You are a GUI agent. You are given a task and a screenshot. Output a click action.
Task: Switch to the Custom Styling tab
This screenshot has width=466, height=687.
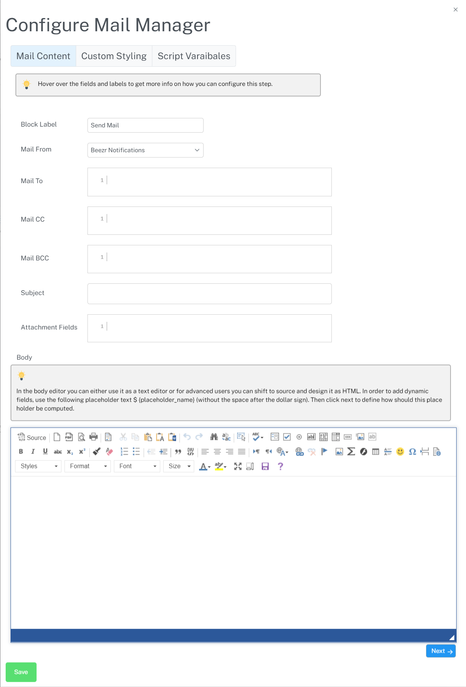pyautogui.click(x=114, y=56)
